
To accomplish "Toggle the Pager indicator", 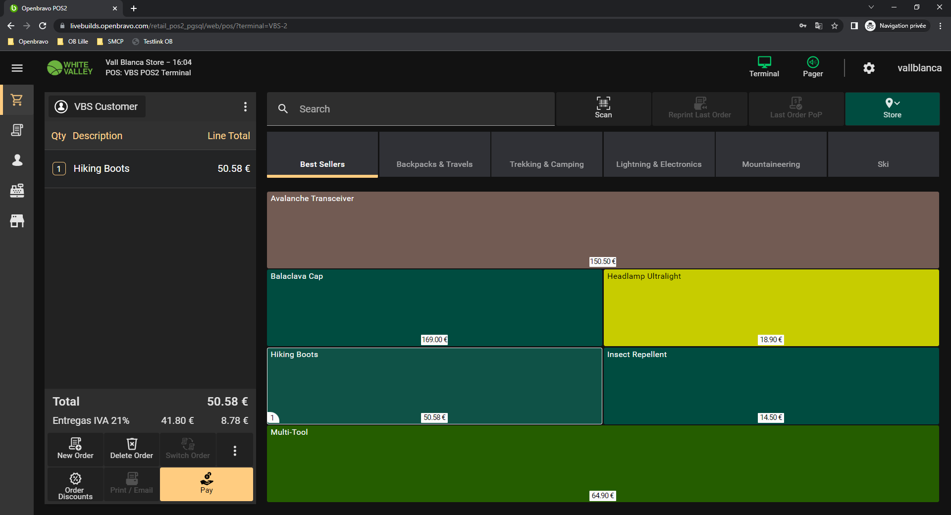I will [812, 67].
